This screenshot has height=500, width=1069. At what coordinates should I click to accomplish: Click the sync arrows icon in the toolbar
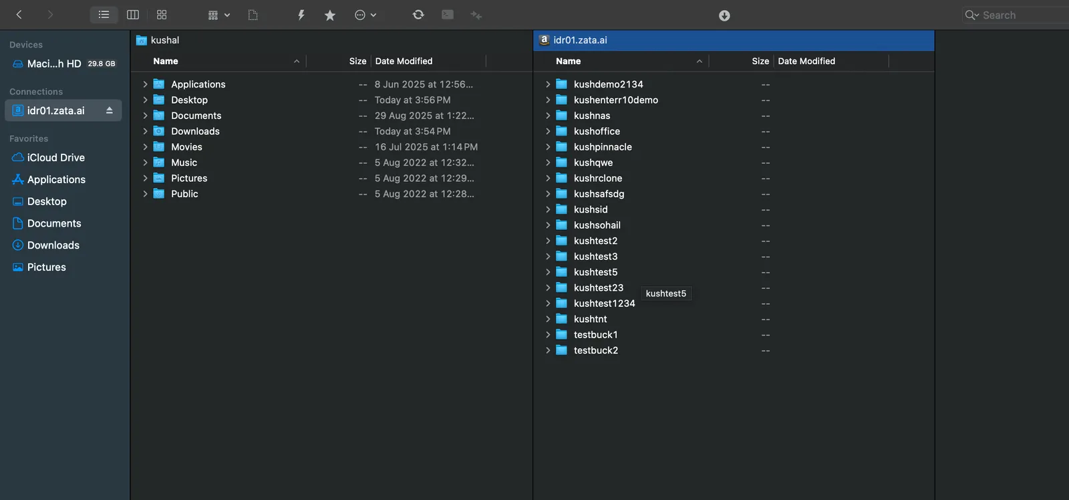(418, 15)
